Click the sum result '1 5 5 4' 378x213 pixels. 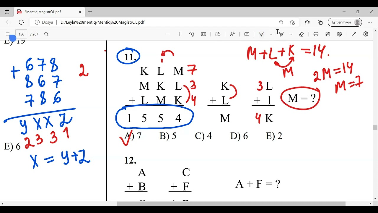[x=154, y=119]
